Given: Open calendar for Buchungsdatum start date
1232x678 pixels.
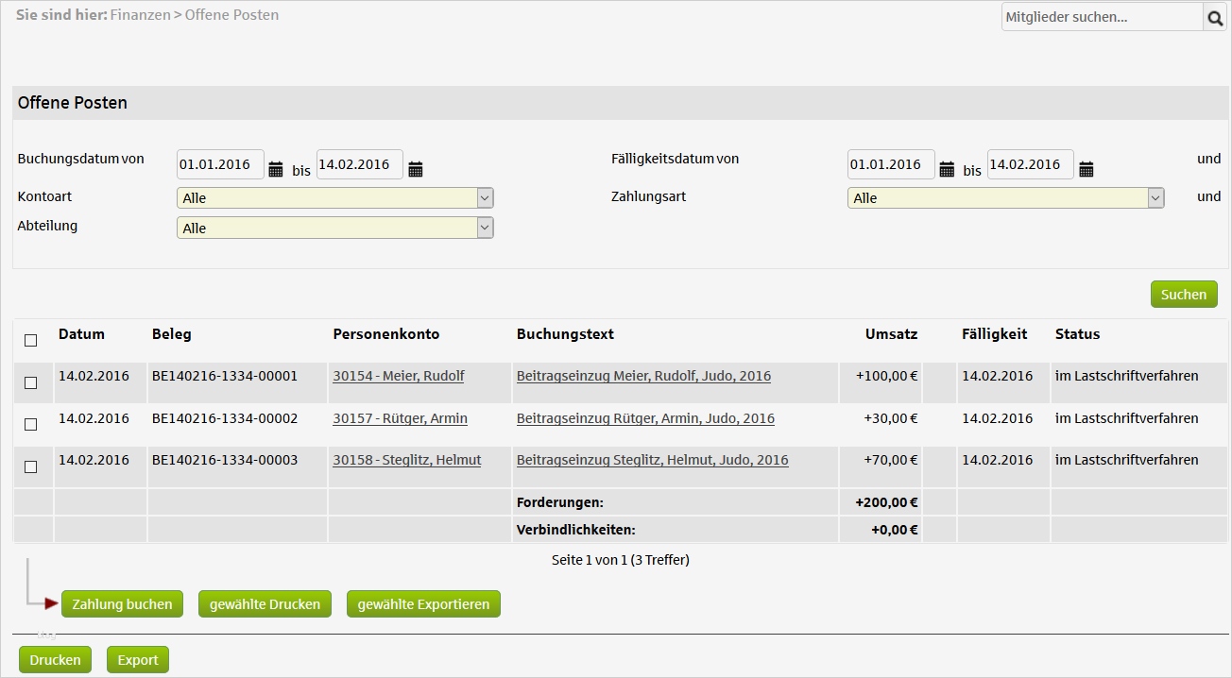Looking at the screenshot, I should coord(276,169).
